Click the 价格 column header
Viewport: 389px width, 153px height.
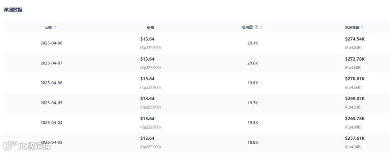[151, 27]
